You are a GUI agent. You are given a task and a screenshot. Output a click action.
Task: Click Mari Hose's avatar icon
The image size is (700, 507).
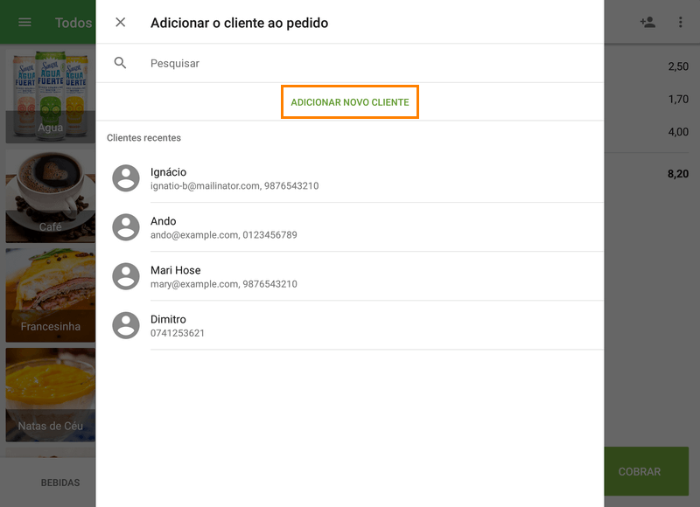(x=125, y=275)
